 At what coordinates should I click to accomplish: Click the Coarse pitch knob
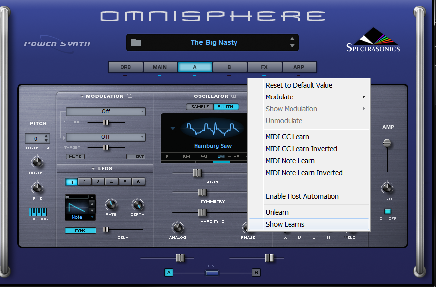click(x=37, y=162)
